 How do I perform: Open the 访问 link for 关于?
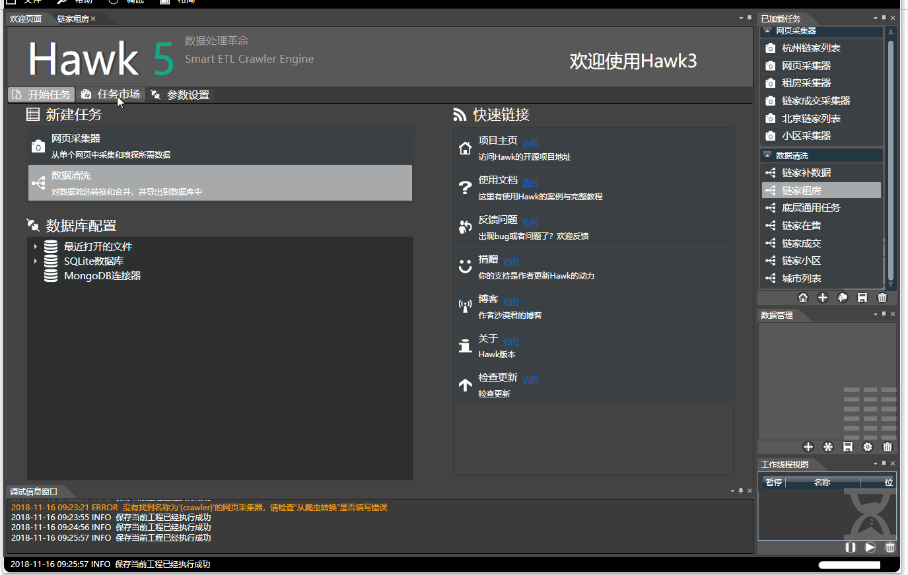(x=511, y=341)
